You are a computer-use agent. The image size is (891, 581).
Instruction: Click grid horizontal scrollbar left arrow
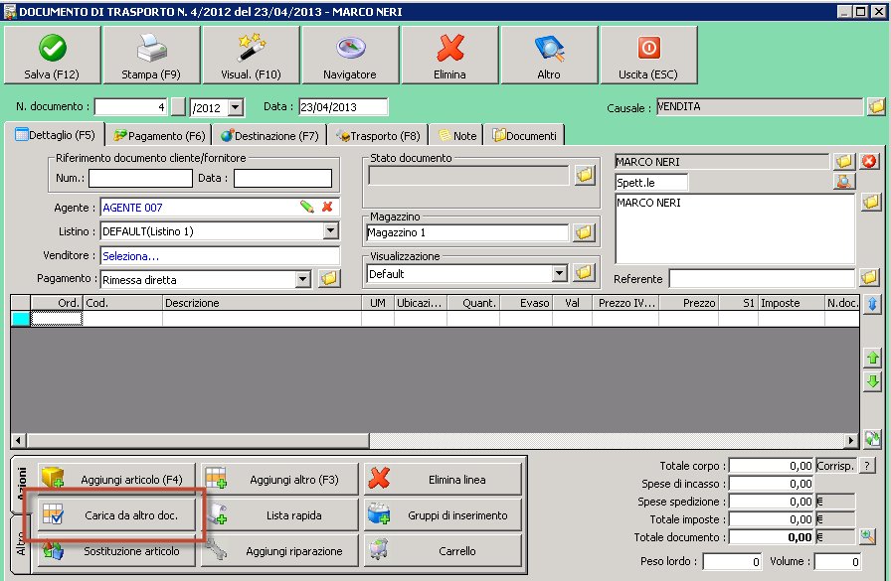(19, 440)
